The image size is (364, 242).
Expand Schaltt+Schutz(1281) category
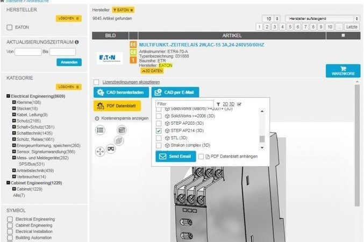point(14,127)
